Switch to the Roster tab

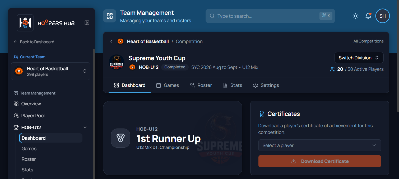pos(201,85)
